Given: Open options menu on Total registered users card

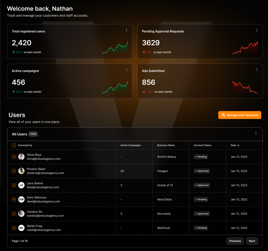Looking at the screenshot, I should [127, 30].
